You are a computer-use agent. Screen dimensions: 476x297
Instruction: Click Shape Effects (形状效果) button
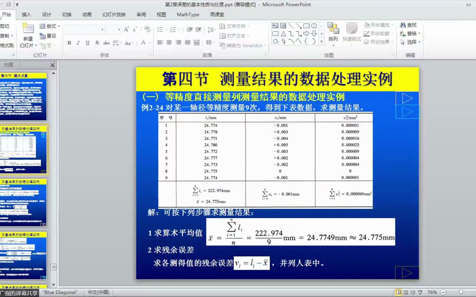[379, 42]
